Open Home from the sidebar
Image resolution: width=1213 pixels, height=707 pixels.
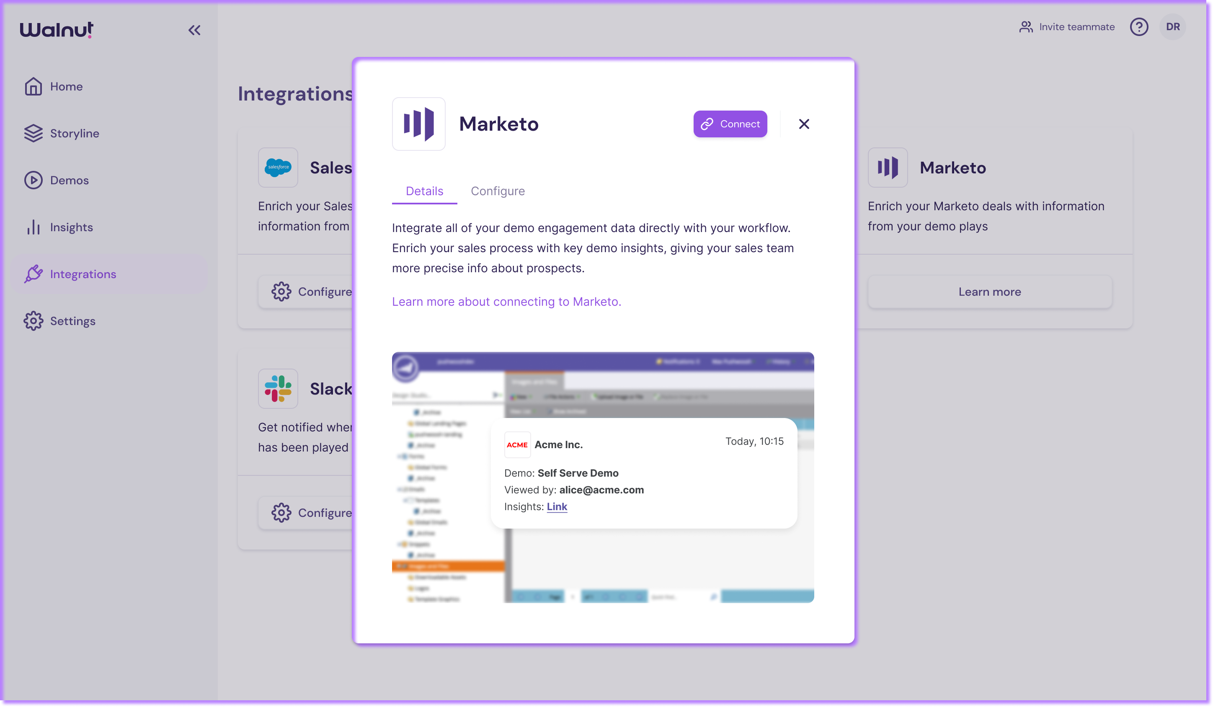tap(110, 87)
